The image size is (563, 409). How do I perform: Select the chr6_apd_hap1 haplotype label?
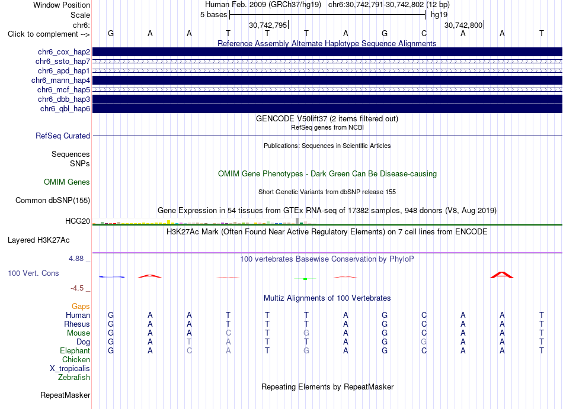click(x=64, y=70)
